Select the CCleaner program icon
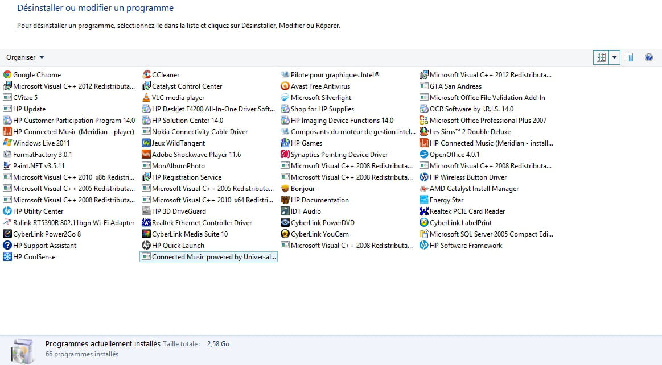Screen dimensions: 662x365 [x=146, y=75]
